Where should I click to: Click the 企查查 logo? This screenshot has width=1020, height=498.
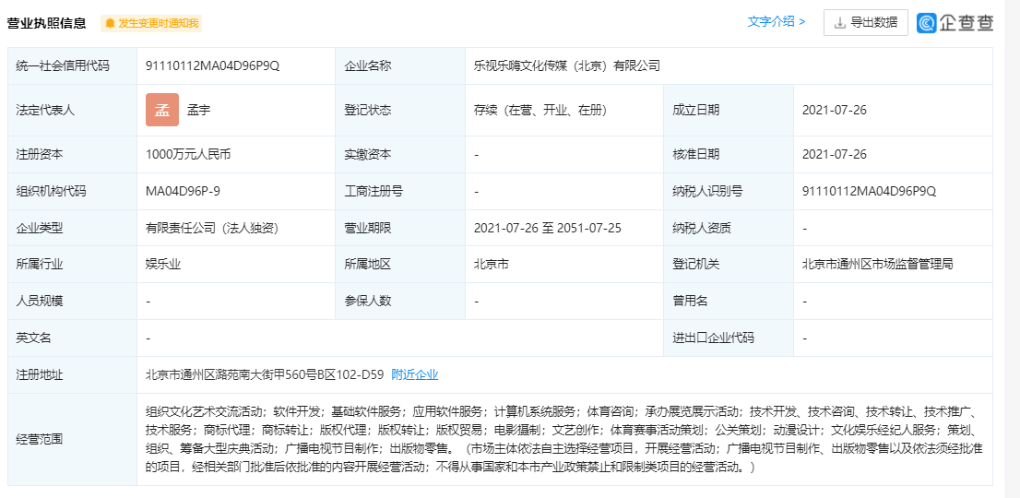(x=955, y=23)
